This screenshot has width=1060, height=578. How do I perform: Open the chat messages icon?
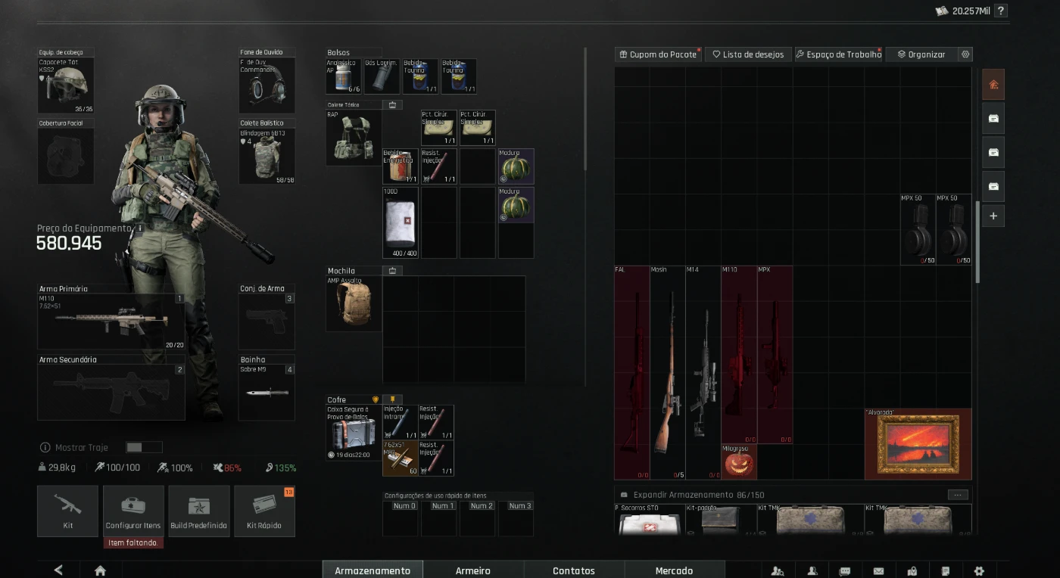845,570
